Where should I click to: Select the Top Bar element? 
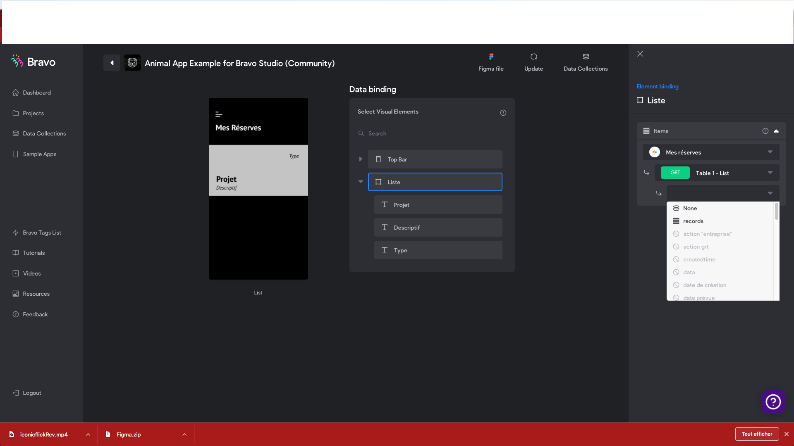tap(435, 159)
